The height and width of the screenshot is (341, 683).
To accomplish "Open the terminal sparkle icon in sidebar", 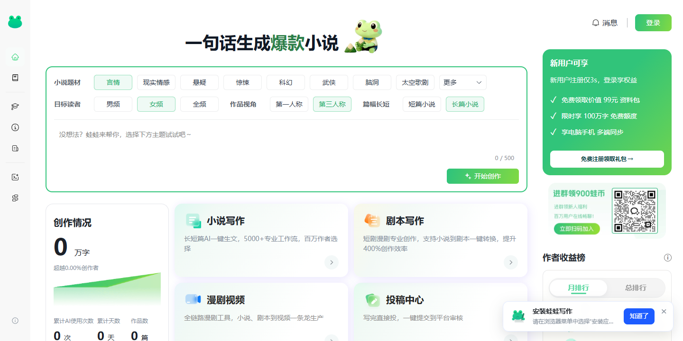I will (15, 177).
